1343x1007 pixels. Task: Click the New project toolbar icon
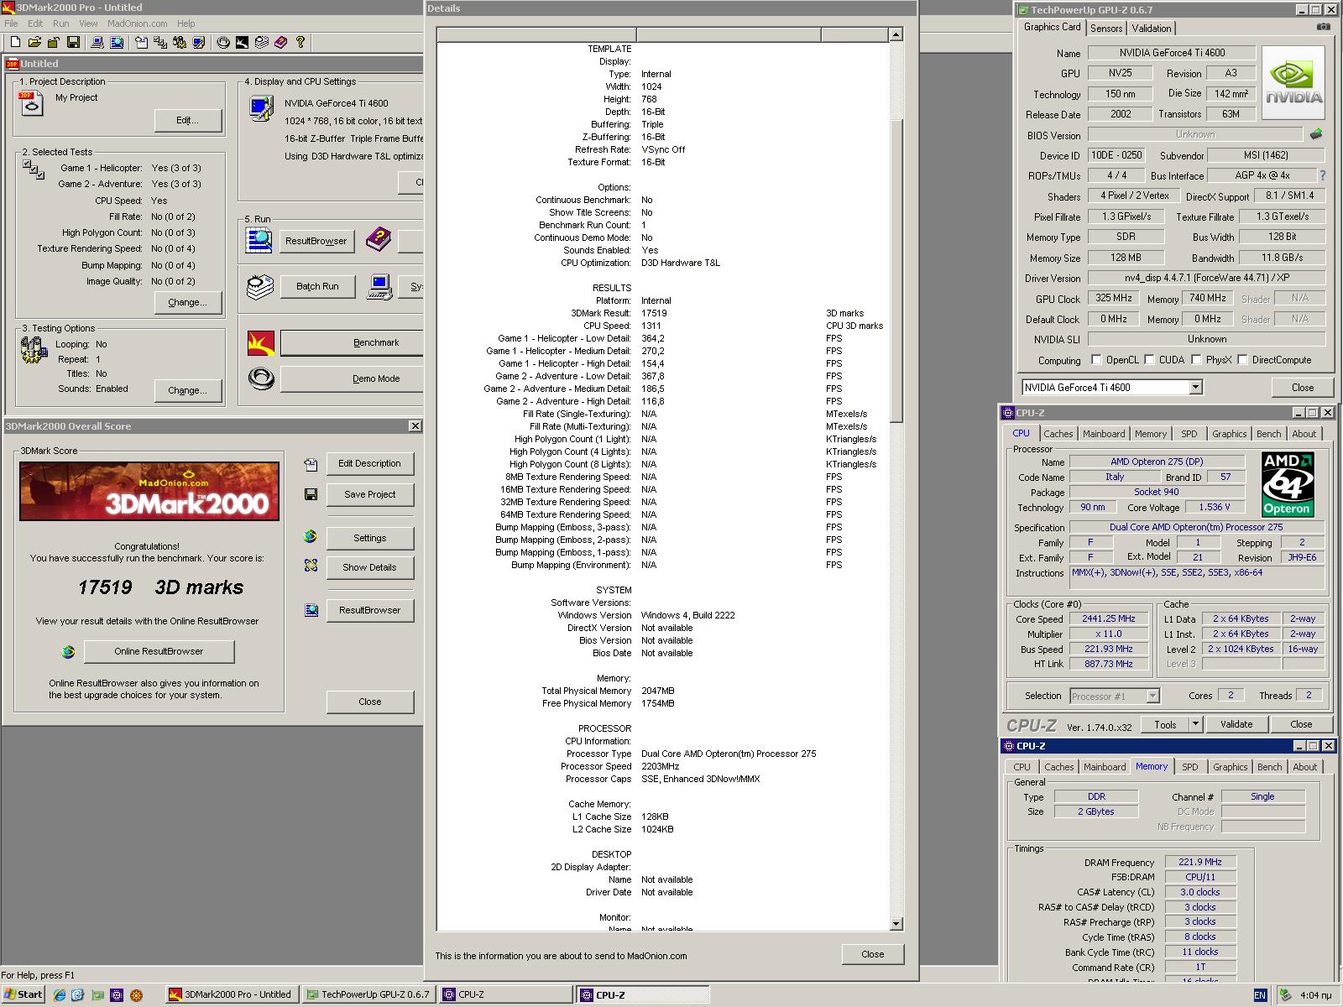click(15, 42)
